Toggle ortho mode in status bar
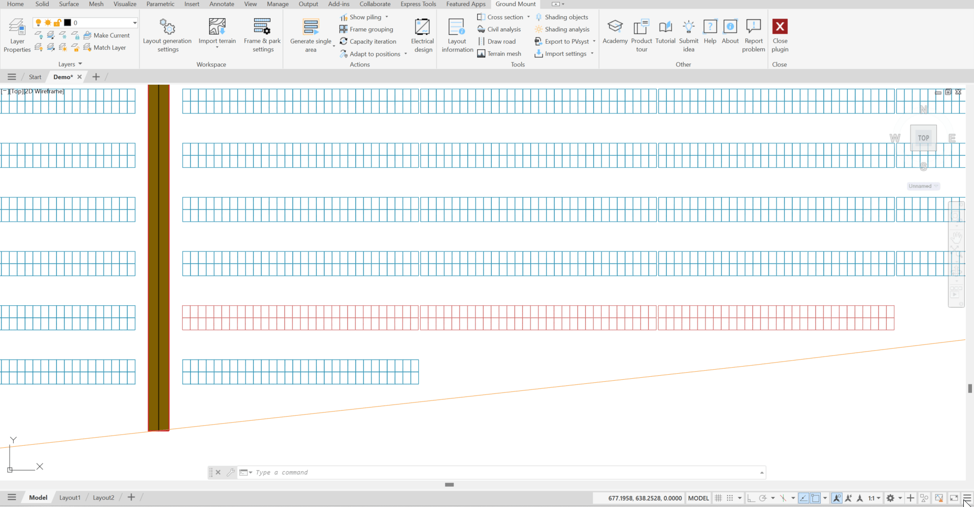 click(751, 498)
